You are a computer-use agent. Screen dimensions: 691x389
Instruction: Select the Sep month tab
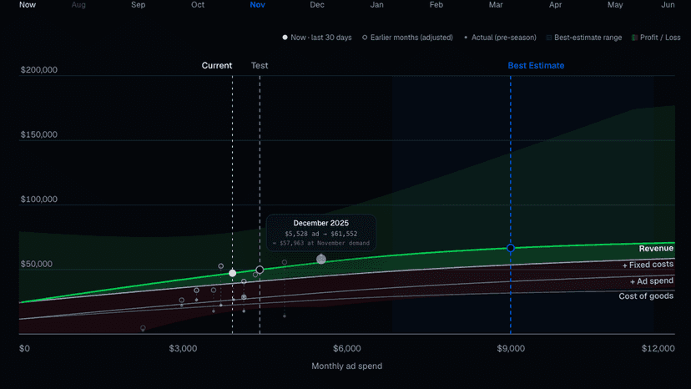click(138, 5)
